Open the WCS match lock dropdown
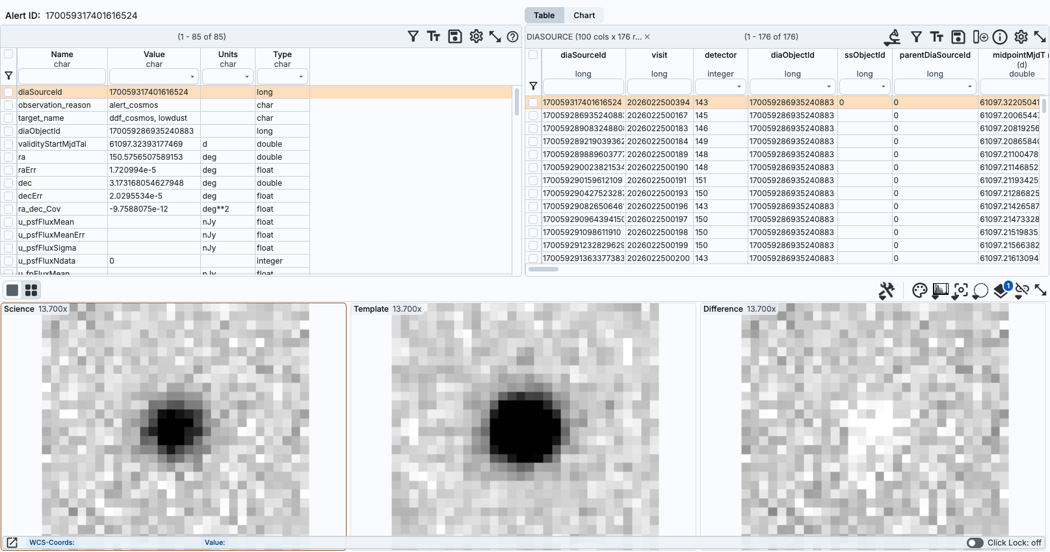Viewport: 1050px width, 552px height. pos(1022,291)
